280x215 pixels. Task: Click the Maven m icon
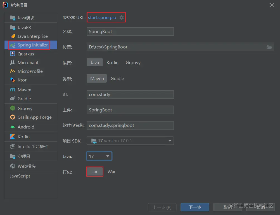[13, 90]
